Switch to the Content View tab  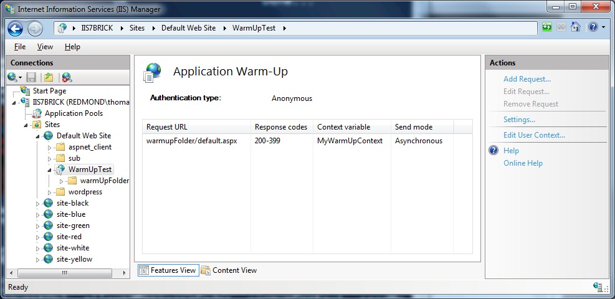coord(229,270)
